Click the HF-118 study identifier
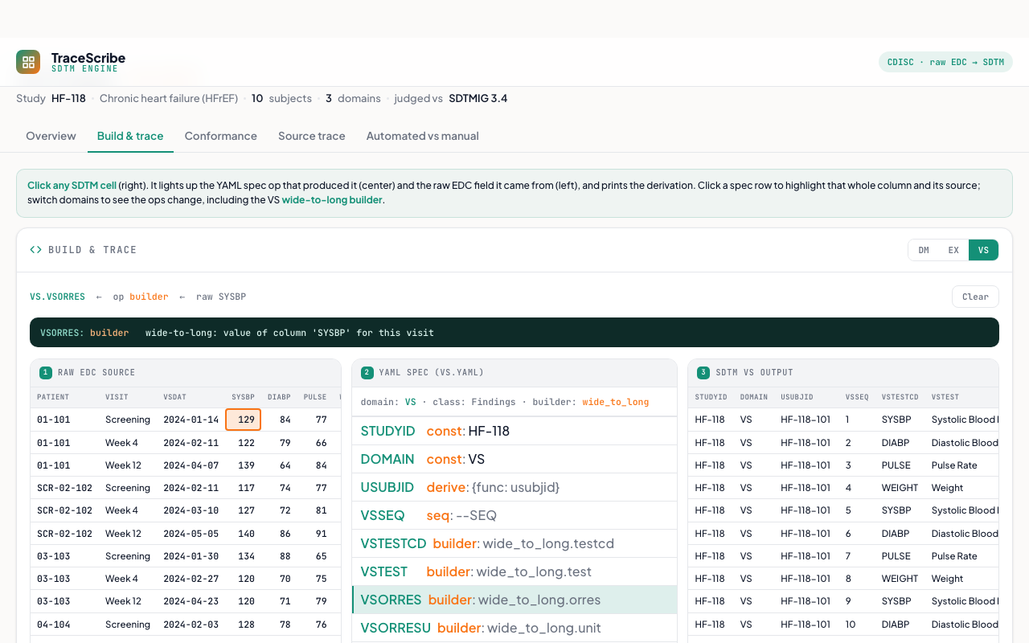 (68, 98)
